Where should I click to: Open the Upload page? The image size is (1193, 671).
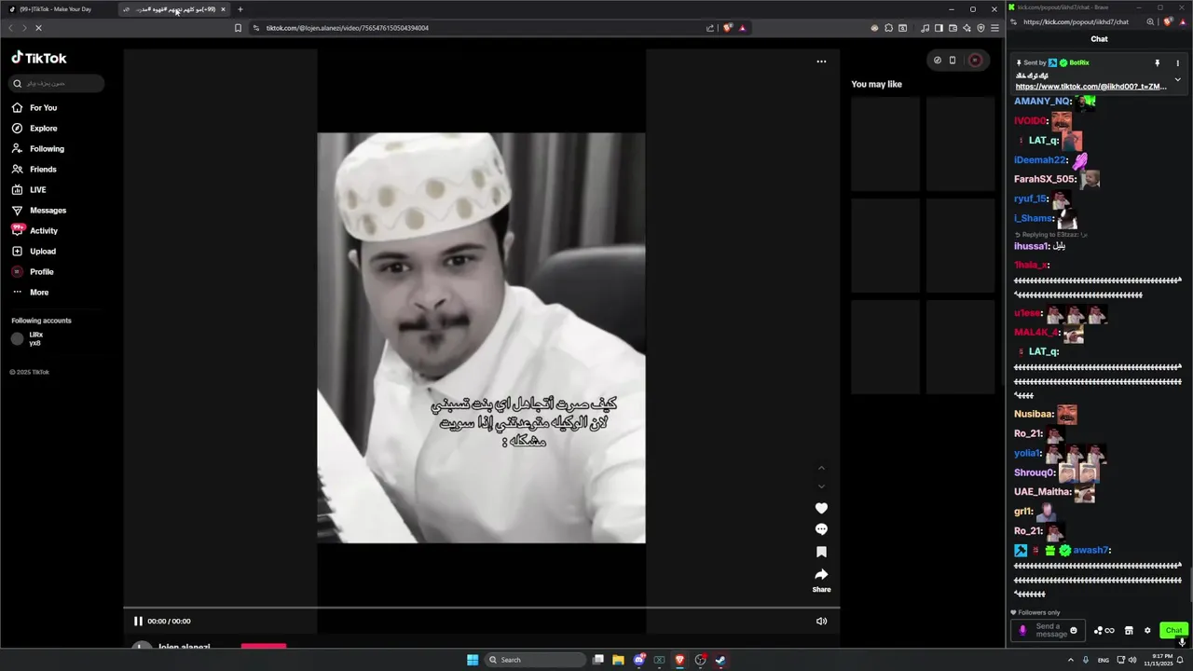pos(34,252)
